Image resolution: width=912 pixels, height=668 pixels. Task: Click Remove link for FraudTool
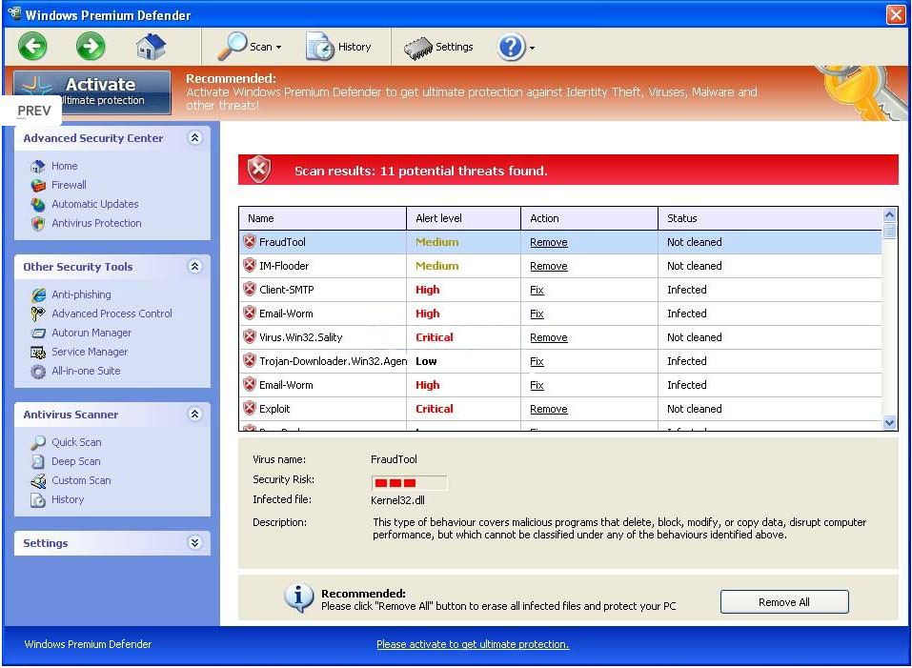pyautogui.click(x=549, y=242)
